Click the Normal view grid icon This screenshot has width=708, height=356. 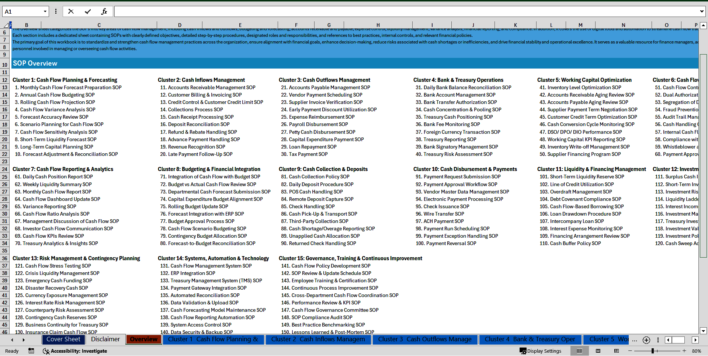coord(580,351)
